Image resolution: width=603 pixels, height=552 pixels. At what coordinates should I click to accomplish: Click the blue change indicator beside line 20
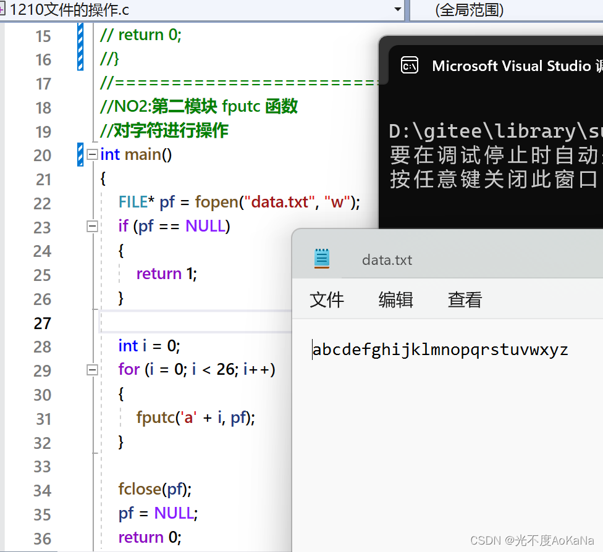[81, 155]
